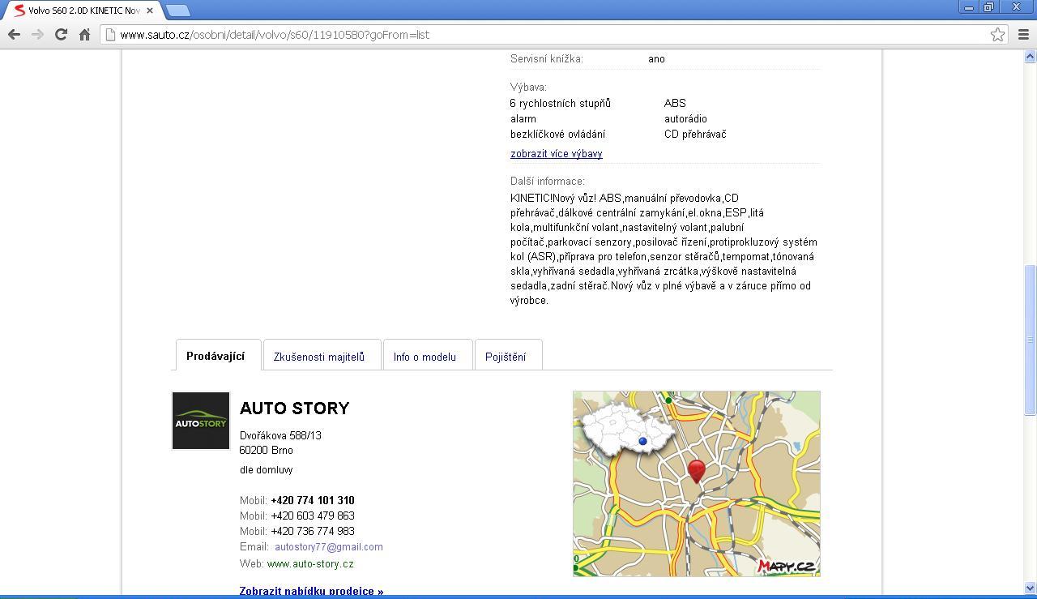Switch to the Zkušenosti majitelů tab
Image resolution: width=1037 pixels, height=599 pixels.
319,357
